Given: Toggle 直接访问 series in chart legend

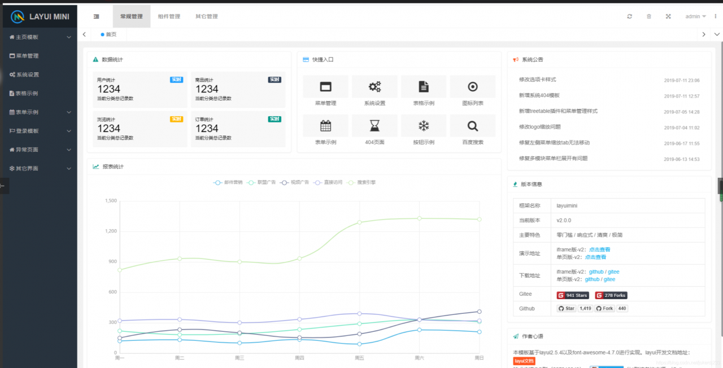Looking at the screenshot, I should [x=328, y=182].
